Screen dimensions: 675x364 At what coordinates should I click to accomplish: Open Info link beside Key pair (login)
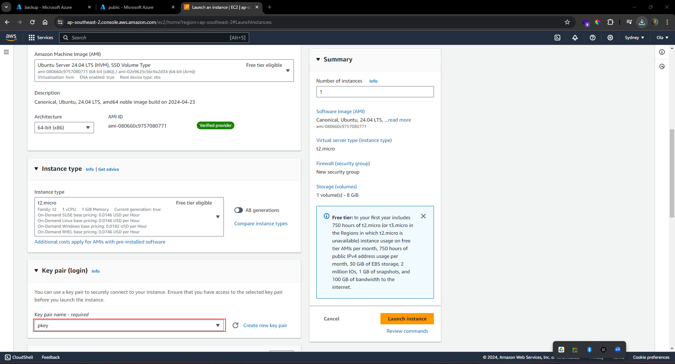coord(96,271)
